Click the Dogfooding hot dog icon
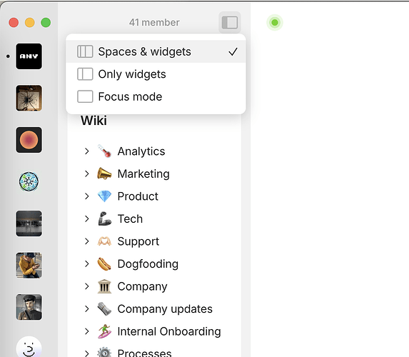This screenshot has height=357, width=409. (x=104, y=264)
